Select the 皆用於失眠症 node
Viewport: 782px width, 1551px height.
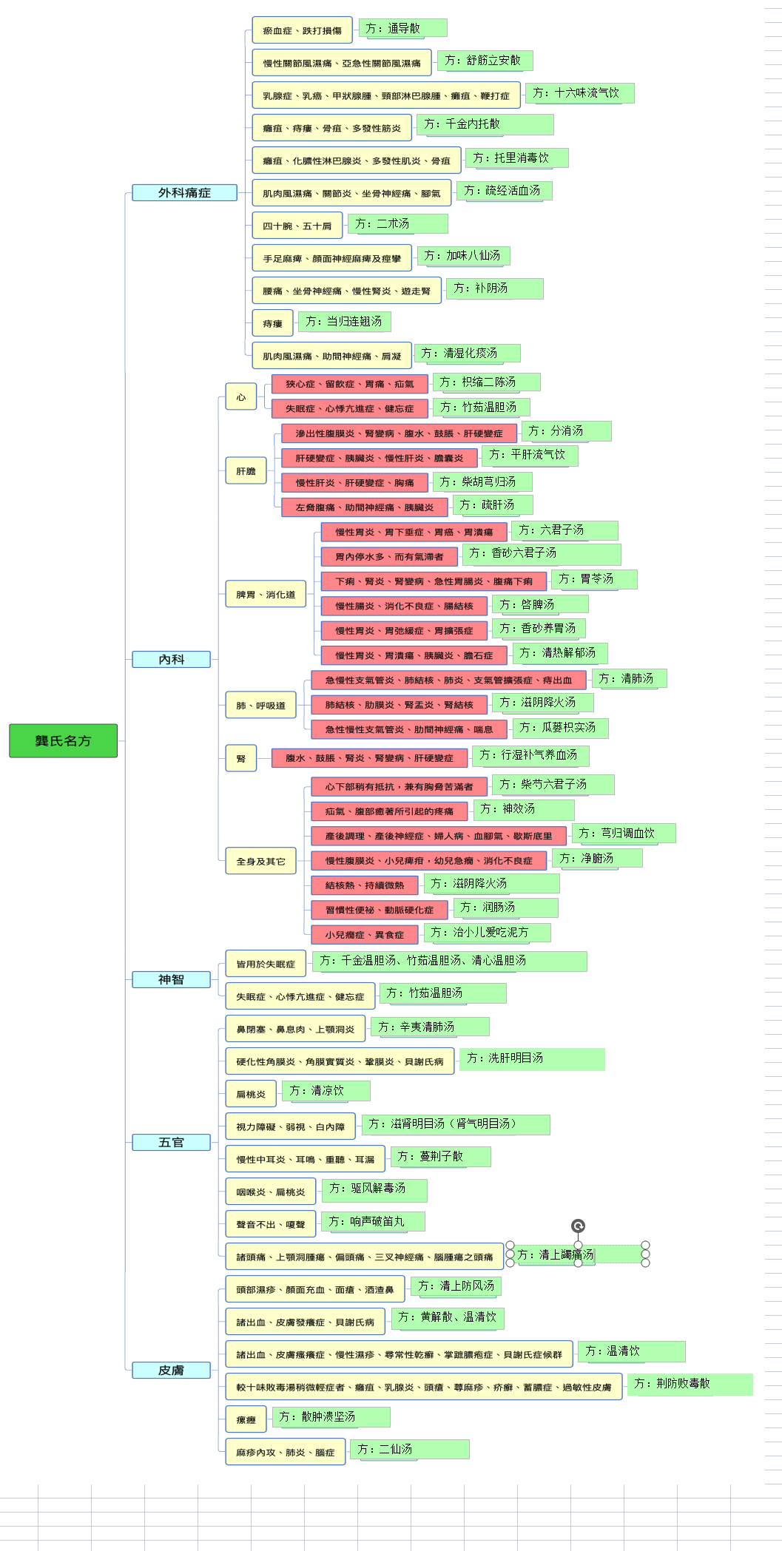pyautogui.click(x=266, y=964)
